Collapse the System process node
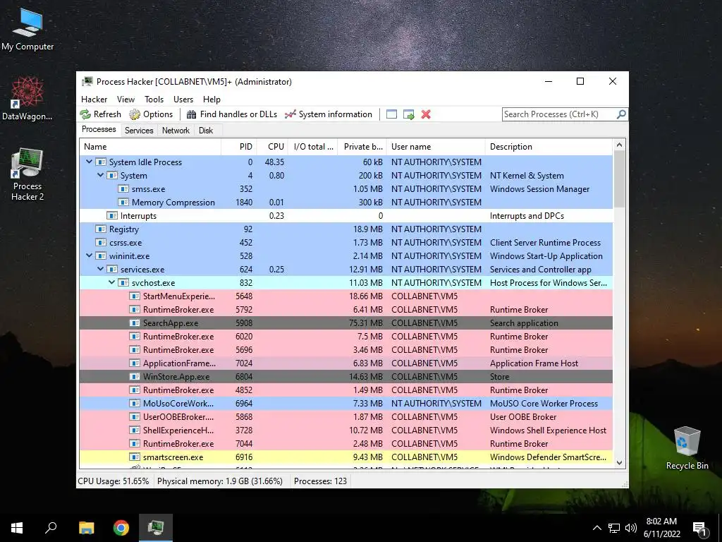This screenshot has height=542, width=722. 100,175
